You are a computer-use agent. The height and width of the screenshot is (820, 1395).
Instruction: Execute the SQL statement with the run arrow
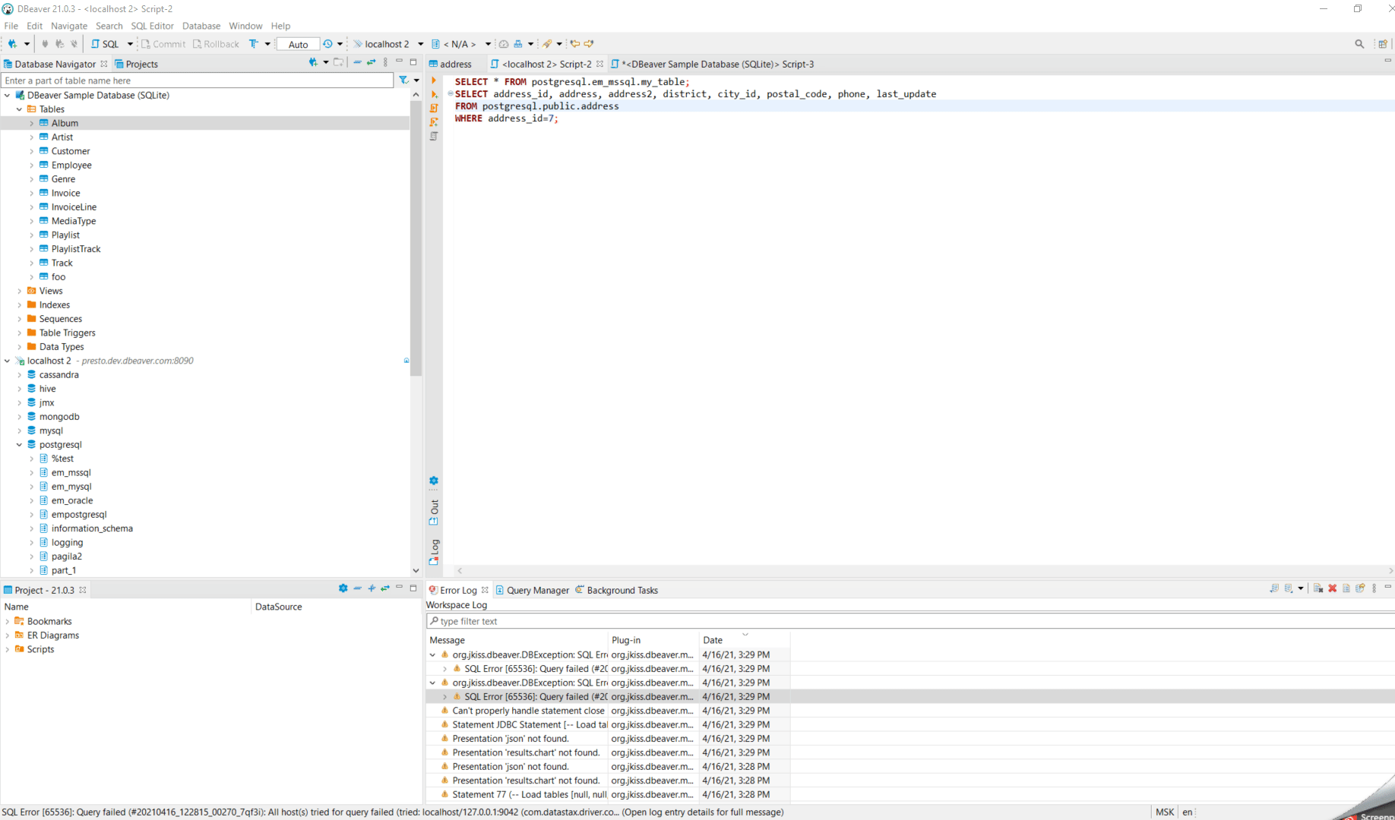[434, 81]
